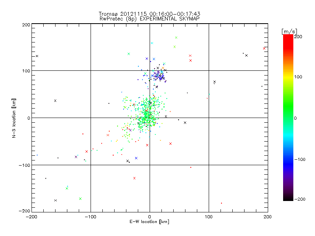Click the y-axis tick label '200'
The width and height of the screenshot is (315, 236).
(x=26, y=25)
